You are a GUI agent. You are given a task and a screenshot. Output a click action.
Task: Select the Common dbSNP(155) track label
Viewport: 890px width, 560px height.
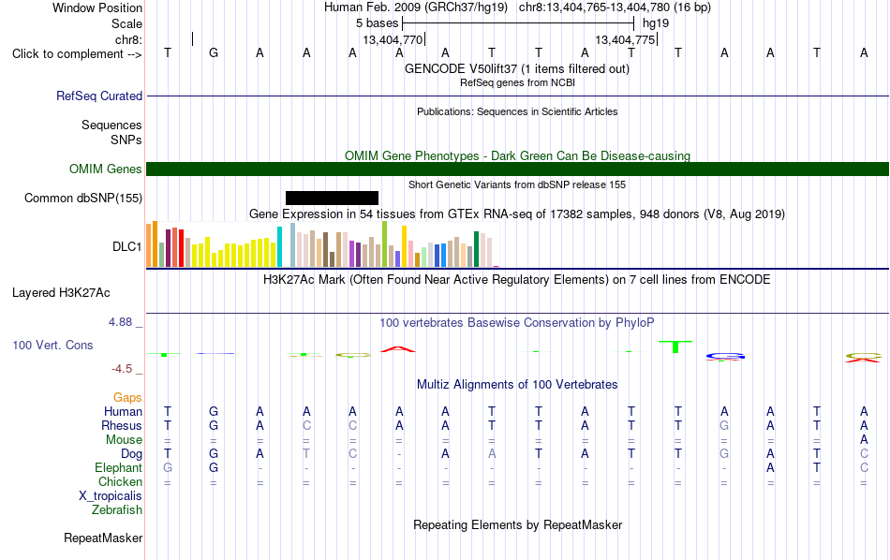[x=82, y=198]
